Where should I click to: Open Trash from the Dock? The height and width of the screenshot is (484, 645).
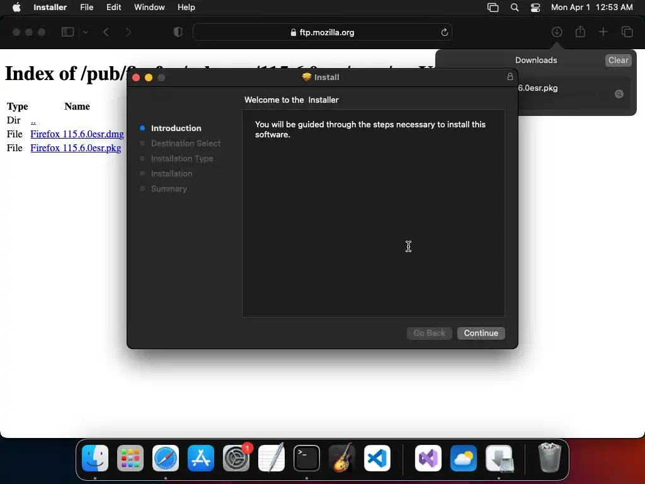tap(549, 458)
